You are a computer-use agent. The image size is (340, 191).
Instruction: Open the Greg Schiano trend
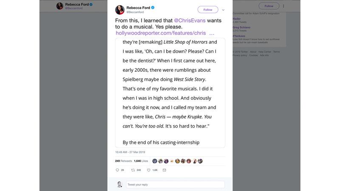[x=241, y=27]
